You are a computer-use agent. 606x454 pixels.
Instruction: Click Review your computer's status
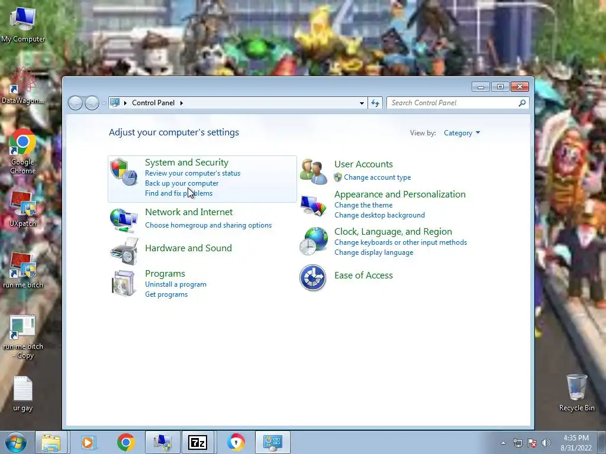[192, 173]
